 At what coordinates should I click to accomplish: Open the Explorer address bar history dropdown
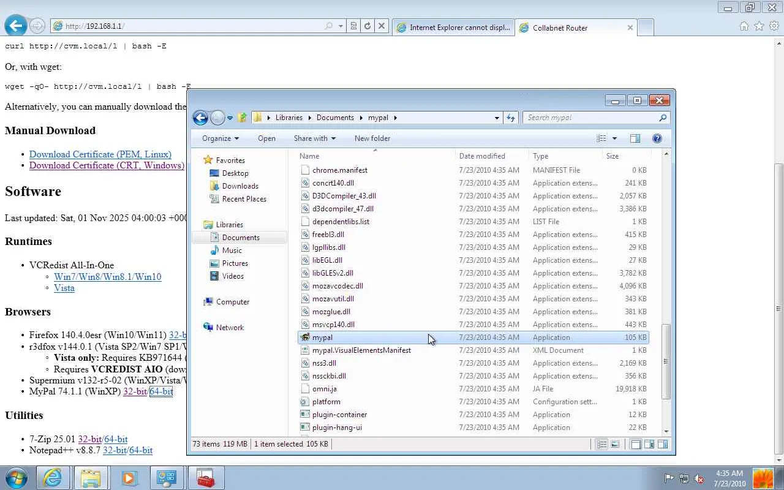(497, 118)
